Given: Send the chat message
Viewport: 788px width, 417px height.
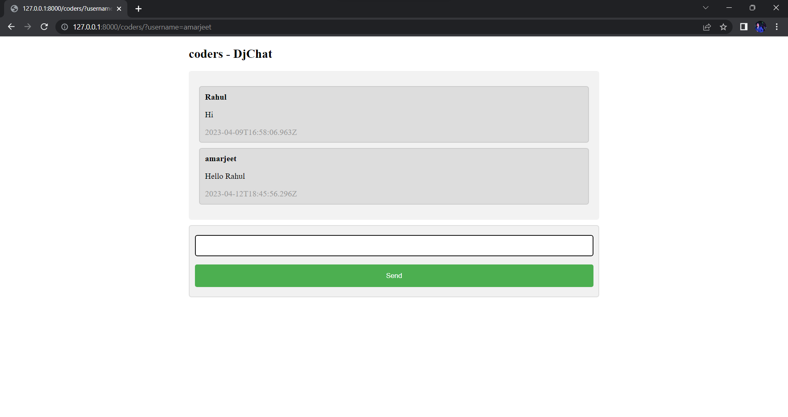Looking at the screenshot, I should (x=394, y=276).
